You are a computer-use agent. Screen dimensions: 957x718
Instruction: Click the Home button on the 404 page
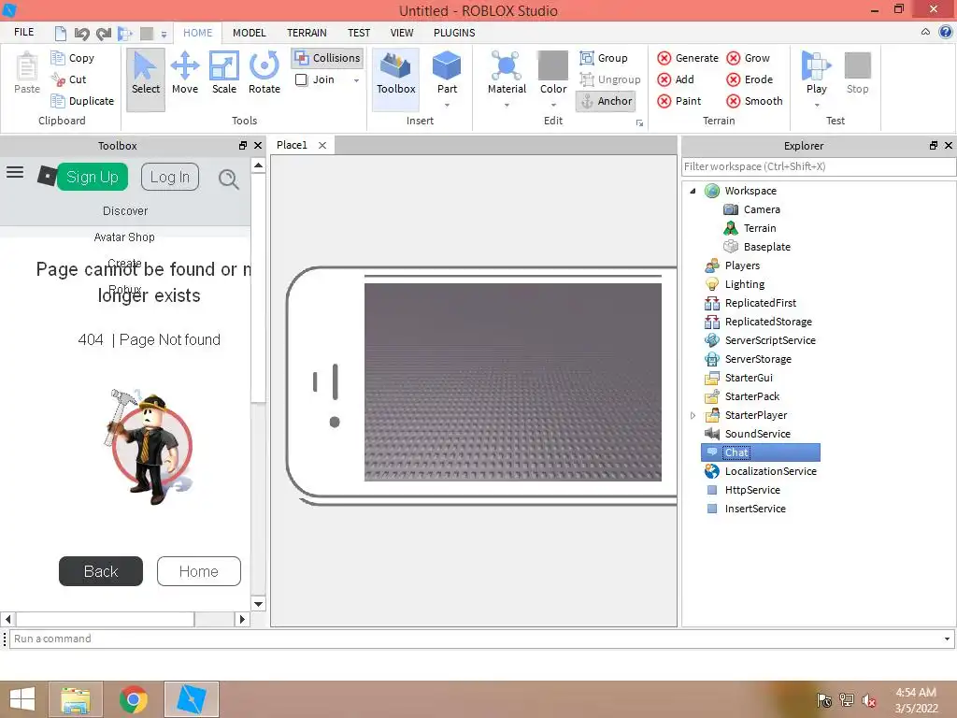click(199, 571)
